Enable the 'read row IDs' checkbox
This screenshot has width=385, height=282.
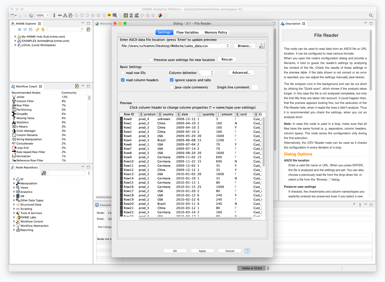123,73
